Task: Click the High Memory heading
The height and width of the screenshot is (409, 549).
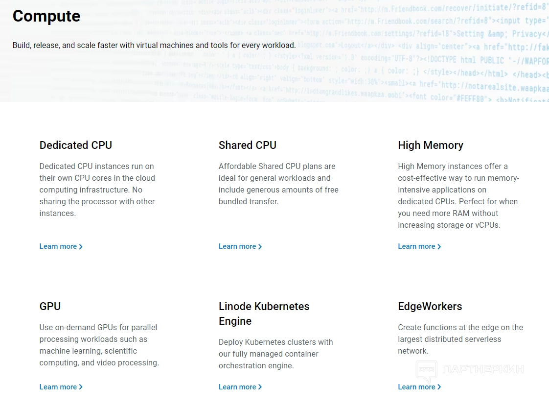Action: pos(431,145)
